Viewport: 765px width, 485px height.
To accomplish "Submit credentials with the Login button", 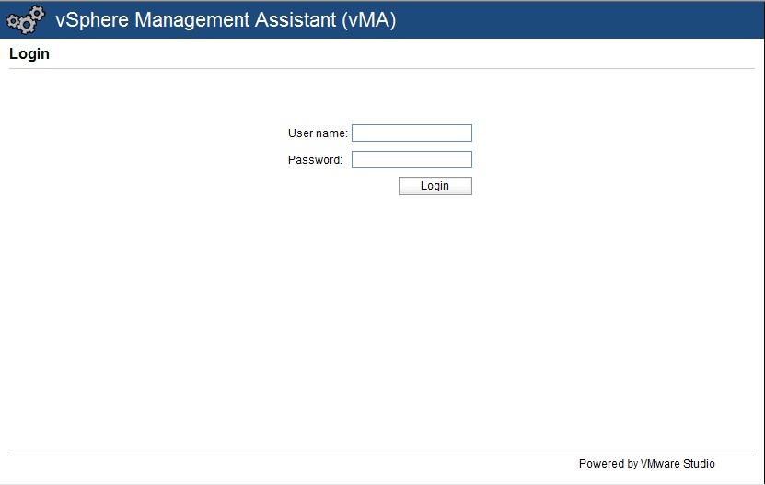I will click(x=435, y=186).
